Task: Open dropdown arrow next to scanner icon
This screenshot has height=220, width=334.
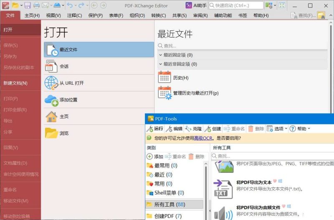Action: [x=63, y=5]
